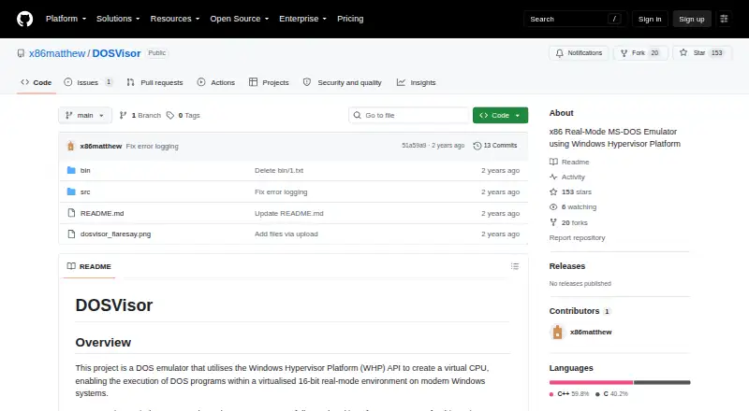Select the README tab

click(x=89, y=266)
